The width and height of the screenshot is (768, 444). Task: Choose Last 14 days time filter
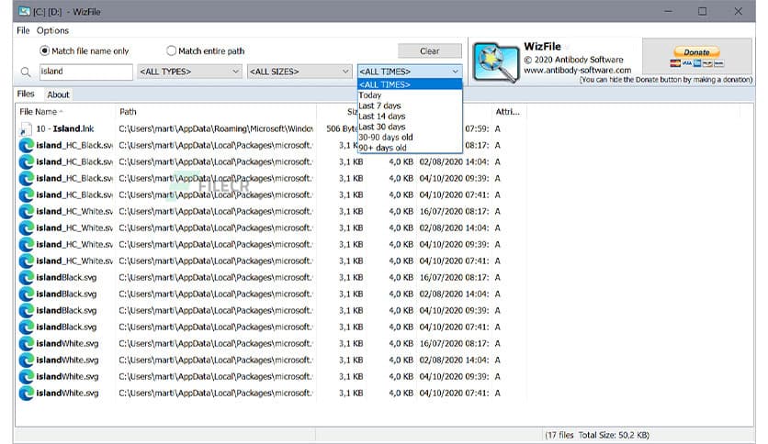pyautogui.click(x=410, y=117)
